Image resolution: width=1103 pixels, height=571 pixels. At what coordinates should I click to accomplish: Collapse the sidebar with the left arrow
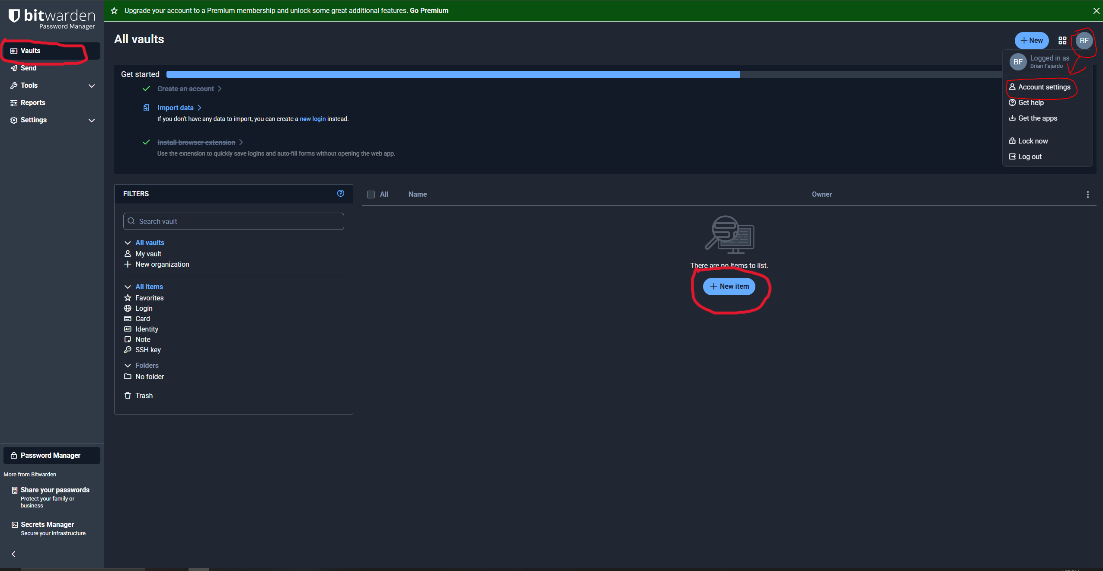(x=13, y=554)
